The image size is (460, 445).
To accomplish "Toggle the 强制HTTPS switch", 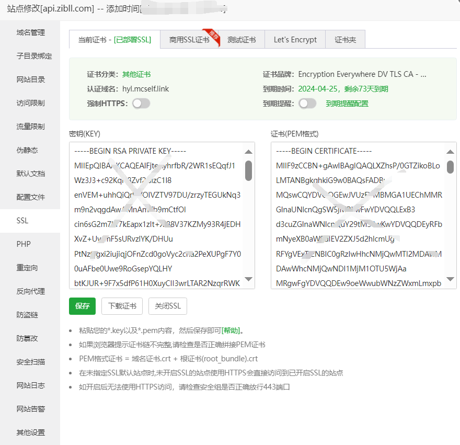I will (141, 104).
